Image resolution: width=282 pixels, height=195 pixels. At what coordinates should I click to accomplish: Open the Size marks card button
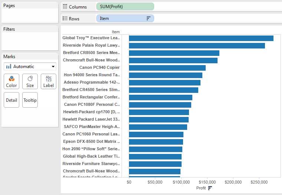(30, 81)
